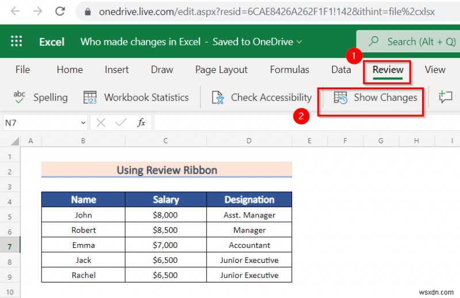The height and width of the screenshot is (298, 460).
Task: Switch to the Insert tab
Action: point(117,70)
